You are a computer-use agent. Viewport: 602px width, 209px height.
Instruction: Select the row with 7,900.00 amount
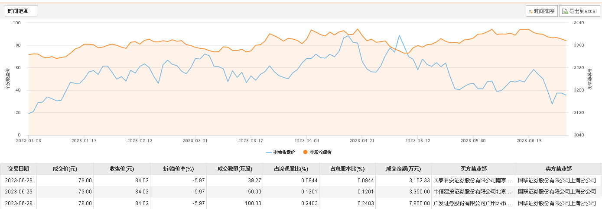click(301, 203)
